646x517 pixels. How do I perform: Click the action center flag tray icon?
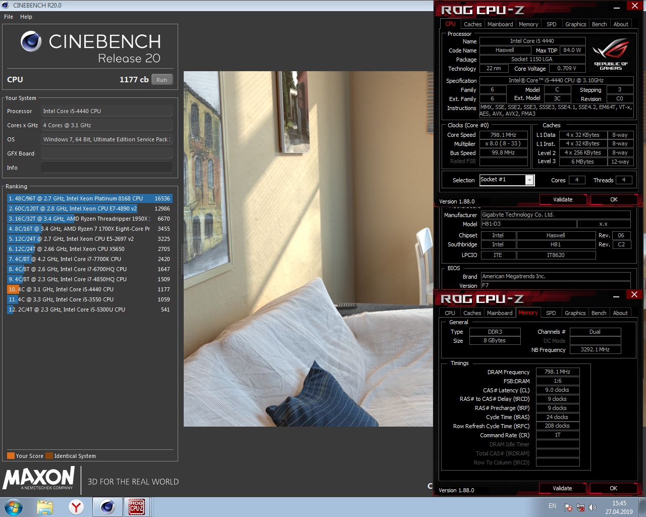coord(568,507)
